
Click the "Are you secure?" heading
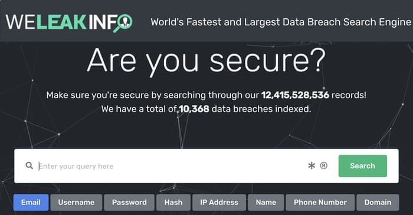[206, 61]
